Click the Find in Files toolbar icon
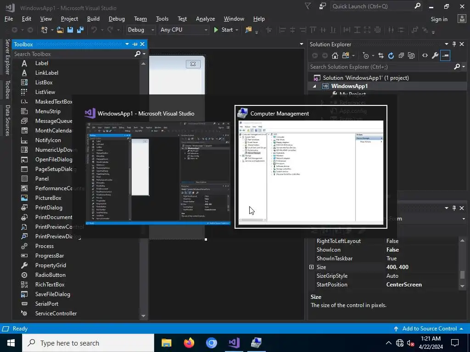The height and width of the screenshot is (352, 470). [248, 30]
